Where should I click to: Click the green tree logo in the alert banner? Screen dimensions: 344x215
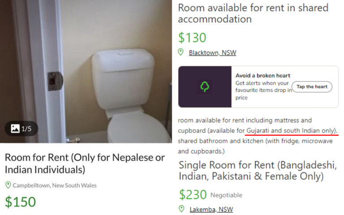[205, 86]
